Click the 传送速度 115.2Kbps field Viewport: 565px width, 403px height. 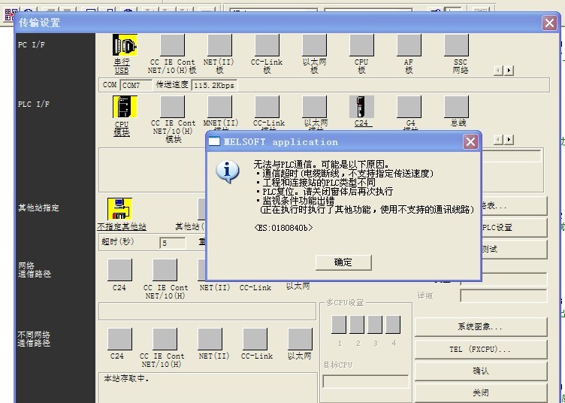tap(214, 85)
